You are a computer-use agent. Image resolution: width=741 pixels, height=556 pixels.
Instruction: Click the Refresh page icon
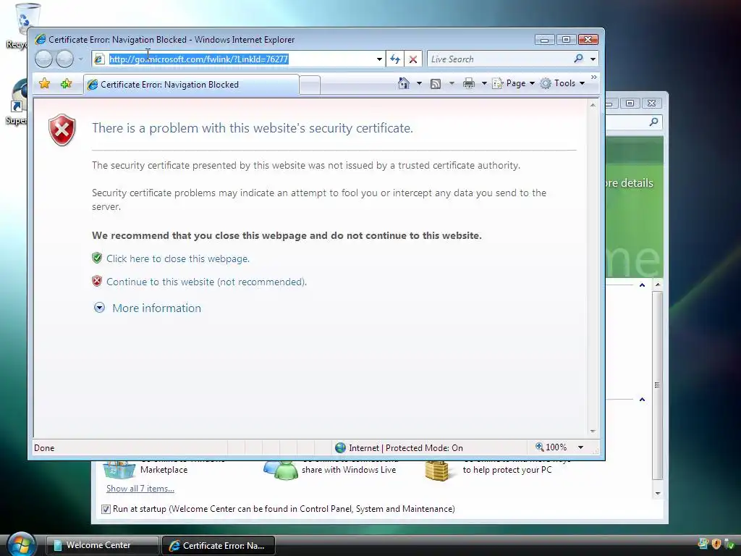[x=395, y=59]
